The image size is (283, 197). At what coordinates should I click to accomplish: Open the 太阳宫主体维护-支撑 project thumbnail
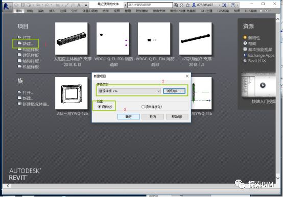(x=72, y=39)
